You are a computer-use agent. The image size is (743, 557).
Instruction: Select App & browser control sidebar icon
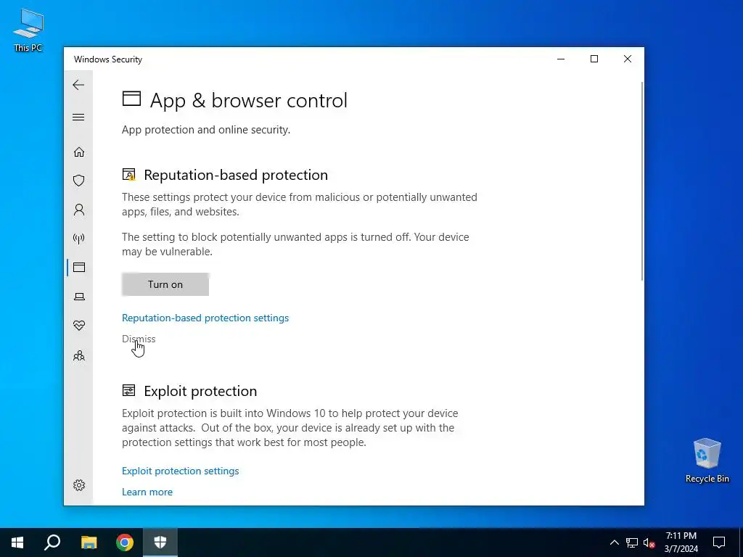pos(78,267)
